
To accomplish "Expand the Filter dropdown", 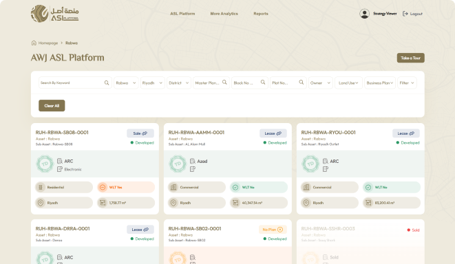I will tap(407, 83).
